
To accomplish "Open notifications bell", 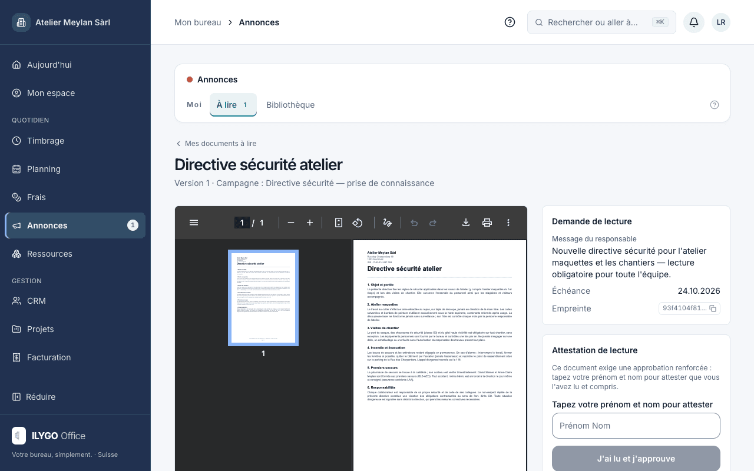I will point(694,22).
